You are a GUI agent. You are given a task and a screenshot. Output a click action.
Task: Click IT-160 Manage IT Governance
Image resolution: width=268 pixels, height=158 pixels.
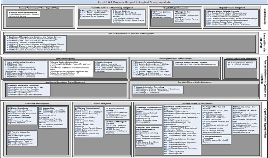[x=146, y=93]
